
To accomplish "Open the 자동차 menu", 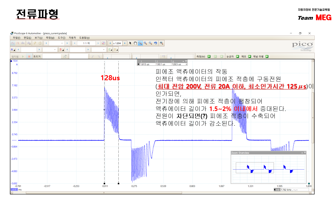I will click(72, 38).
